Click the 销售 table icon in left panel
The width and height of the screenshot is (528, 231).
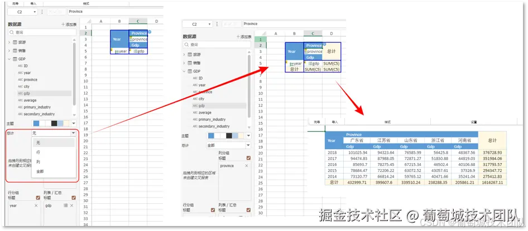(x=15, y=51)
